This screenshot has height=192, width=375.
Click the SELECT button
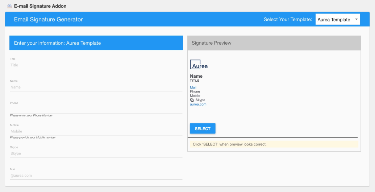(x=203, y=128)
